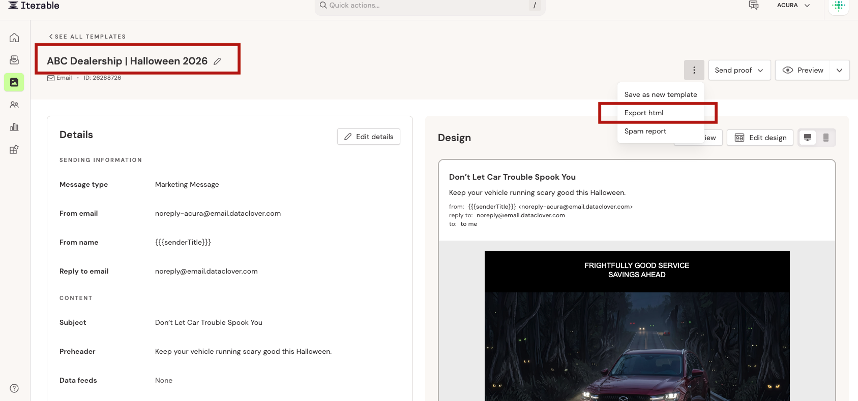The image size is (858, 401).
Task: Open the Send proof dropdown
Action: (x=739, y=70)
